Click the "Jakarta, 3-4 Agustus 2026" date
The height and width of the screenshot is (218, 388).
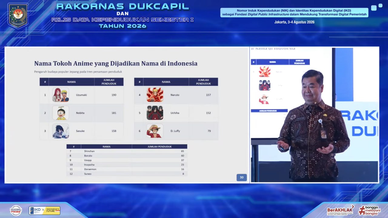tap(294, 22)
